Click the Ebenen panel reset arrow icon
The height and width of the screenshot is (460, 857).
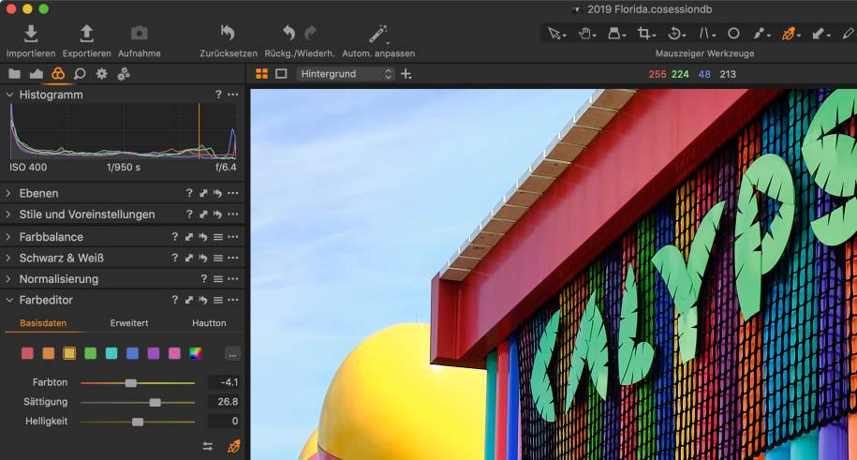pos(217,193)
